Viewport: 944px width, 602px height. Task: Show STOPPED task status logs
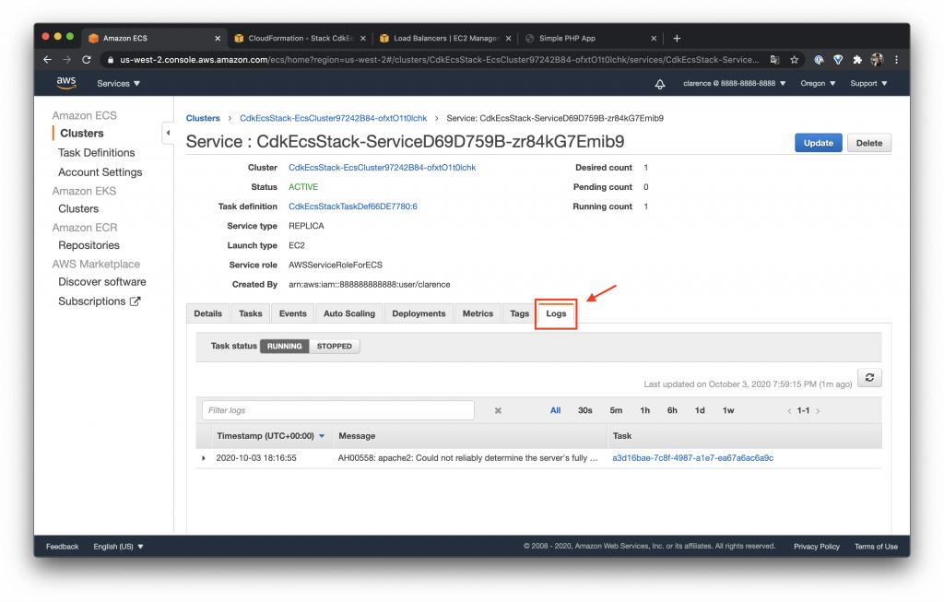(334, 346)
